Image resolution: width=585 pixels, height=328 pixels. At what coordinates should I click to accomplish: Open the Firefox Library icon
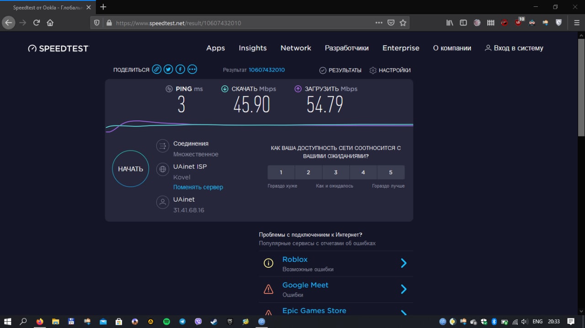click(x=450, y=23)
